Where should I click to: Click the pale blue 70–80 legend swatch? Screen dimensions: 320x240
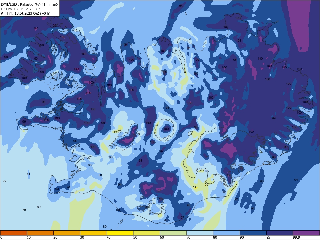click(x=200, y=233)
